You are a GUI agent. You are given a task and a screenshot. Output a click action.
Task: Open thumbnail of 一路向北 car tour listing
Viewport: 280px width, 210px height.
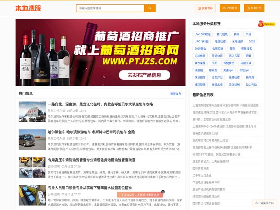(32, 112)
